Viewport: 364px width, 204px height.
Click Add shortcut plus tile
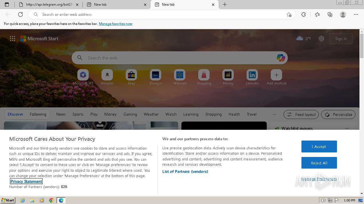point(276,77)
